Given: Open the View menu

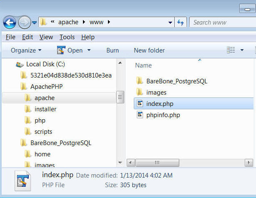Looking at the screenshot, I should click(x=46, y=37).
